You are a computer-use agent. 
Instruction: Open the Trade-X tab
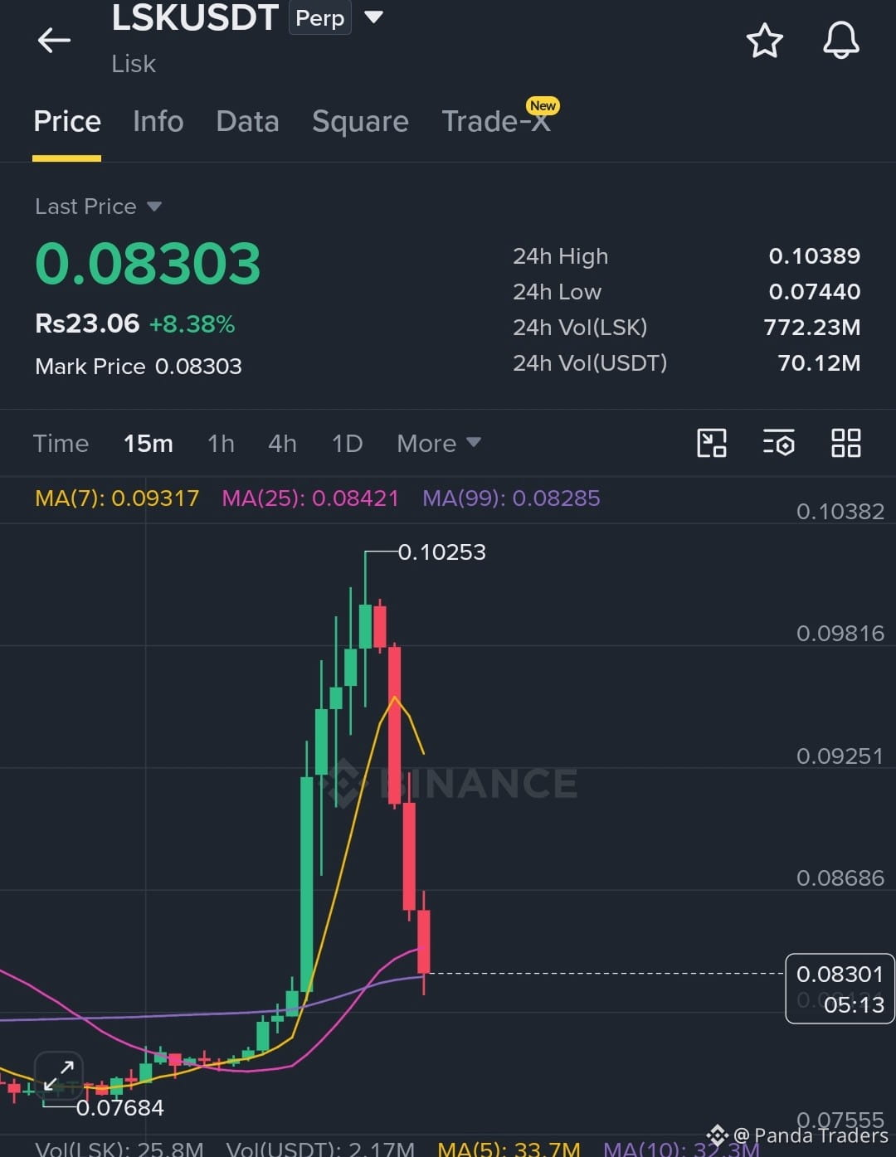pyautogui.click(x=496, y=122)
